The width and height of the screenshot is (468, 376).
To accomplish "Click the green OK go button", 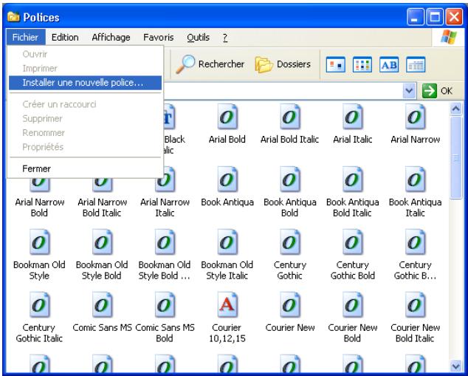I will [x=438, y=90].
